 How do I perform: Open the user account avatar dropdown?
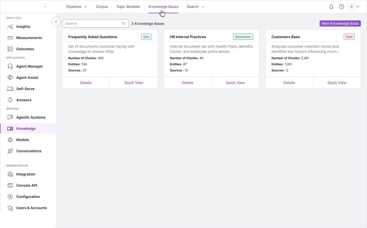(355, 7)
